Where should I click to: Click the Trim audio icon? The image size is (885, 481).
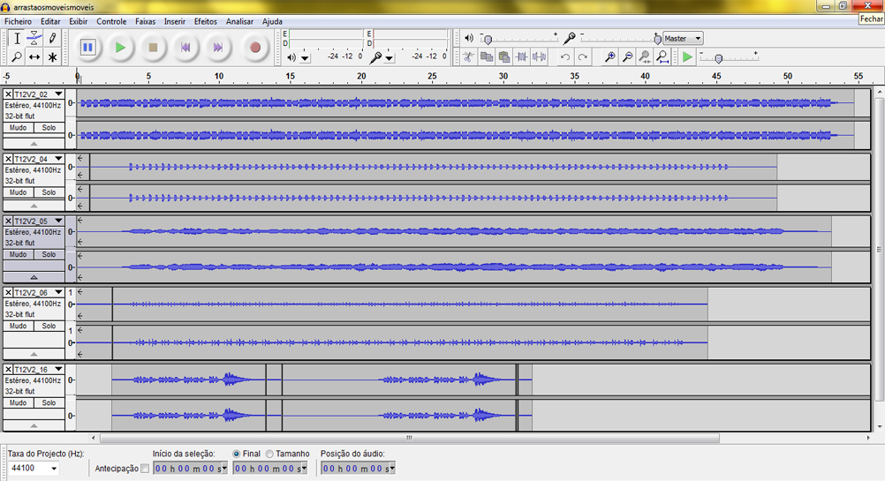pos(521,57)
